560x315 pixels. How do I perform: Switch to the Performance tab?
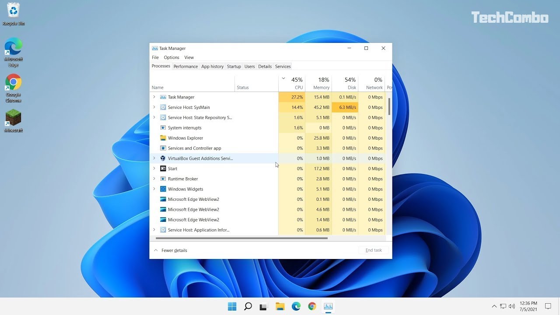click(x=185, y=66)
